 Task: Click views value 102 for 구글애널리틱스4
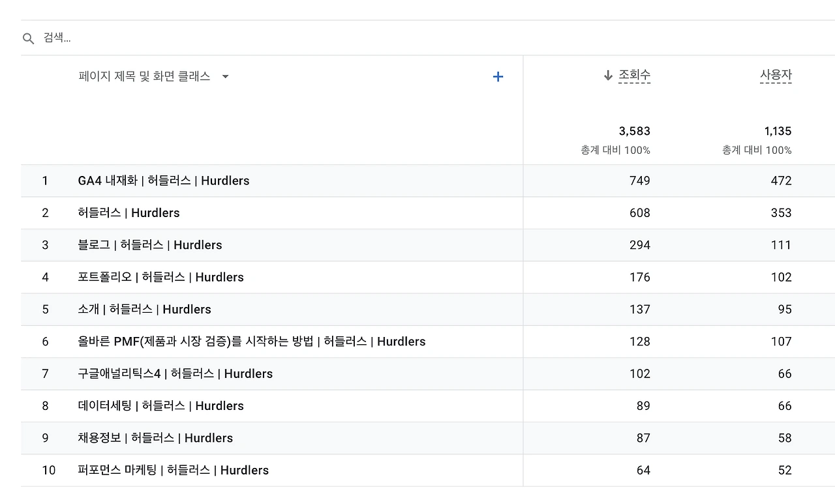[640, 373]
